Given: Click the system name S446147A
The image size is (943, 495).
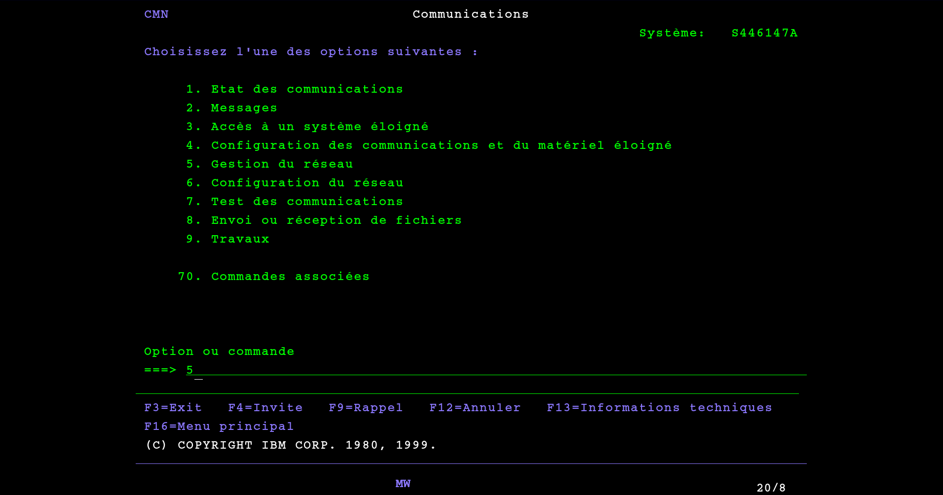Looking at the screenshot, I should pyautogui.click(x=764, y=33).
